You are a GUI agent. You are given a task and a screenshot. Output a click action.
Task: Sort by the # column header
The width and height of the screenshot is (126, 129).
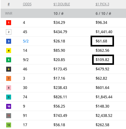pos(9,4)
